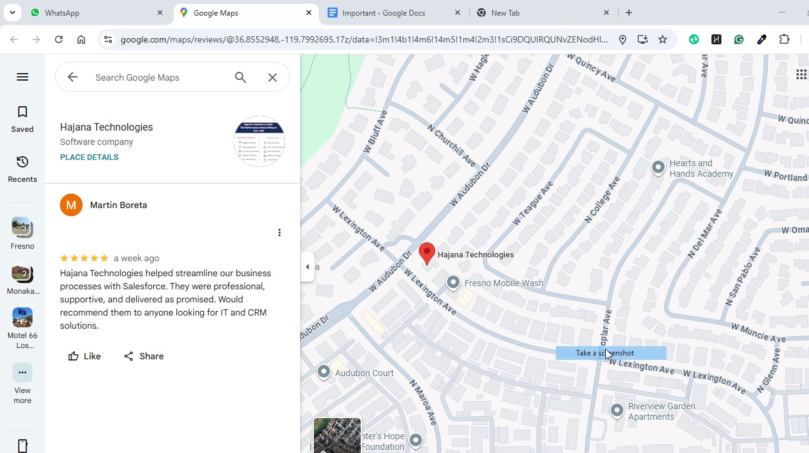Bookmark this page with star icon
This screenshot has height=453, width=809.
tap(663, 39)
